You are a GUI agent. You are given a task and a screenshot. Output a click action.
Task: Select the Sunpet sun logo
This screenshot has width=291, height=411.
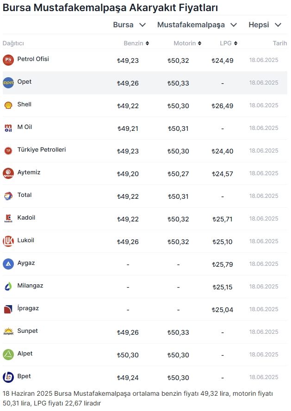[8, 331]
